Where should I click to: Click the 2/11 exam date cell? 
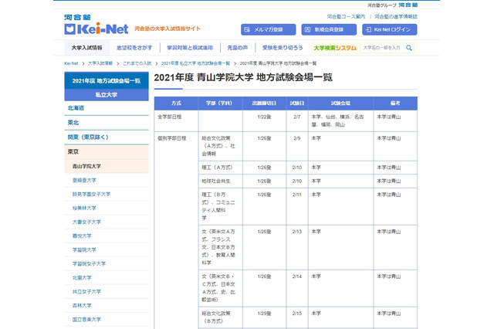[x=297, y=206]
